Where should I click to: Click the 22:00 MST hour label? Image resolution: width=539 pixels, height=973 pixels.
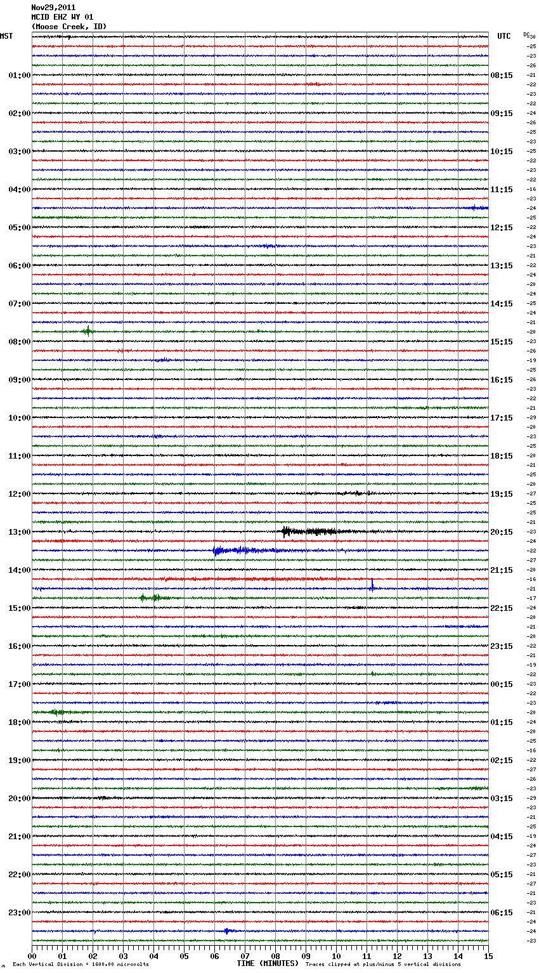point(20,875)
